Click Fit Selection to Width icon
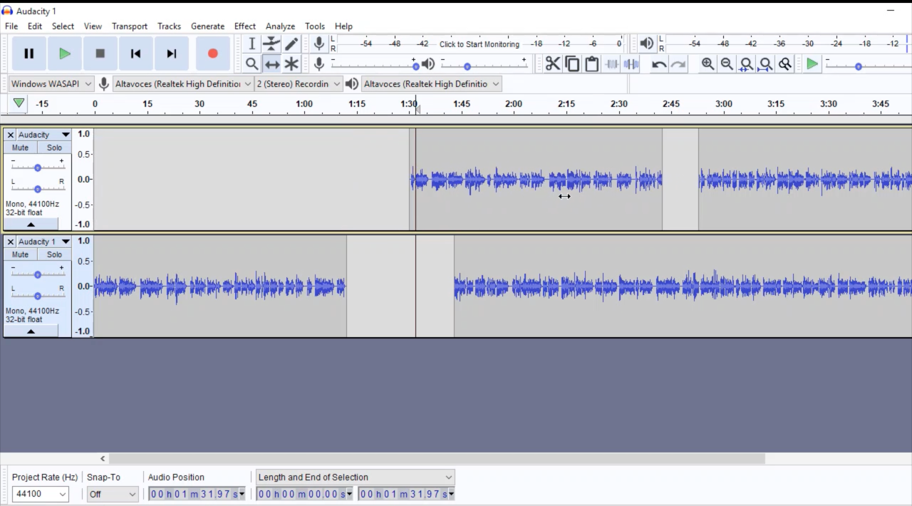The height and width of the screenshot is (506, 912). point(746,64)
